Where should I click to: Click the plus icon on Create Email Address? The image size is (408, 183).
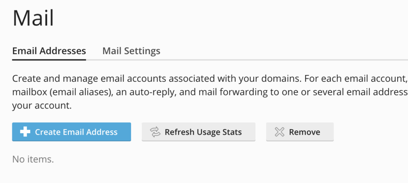(x=25, y=132)
